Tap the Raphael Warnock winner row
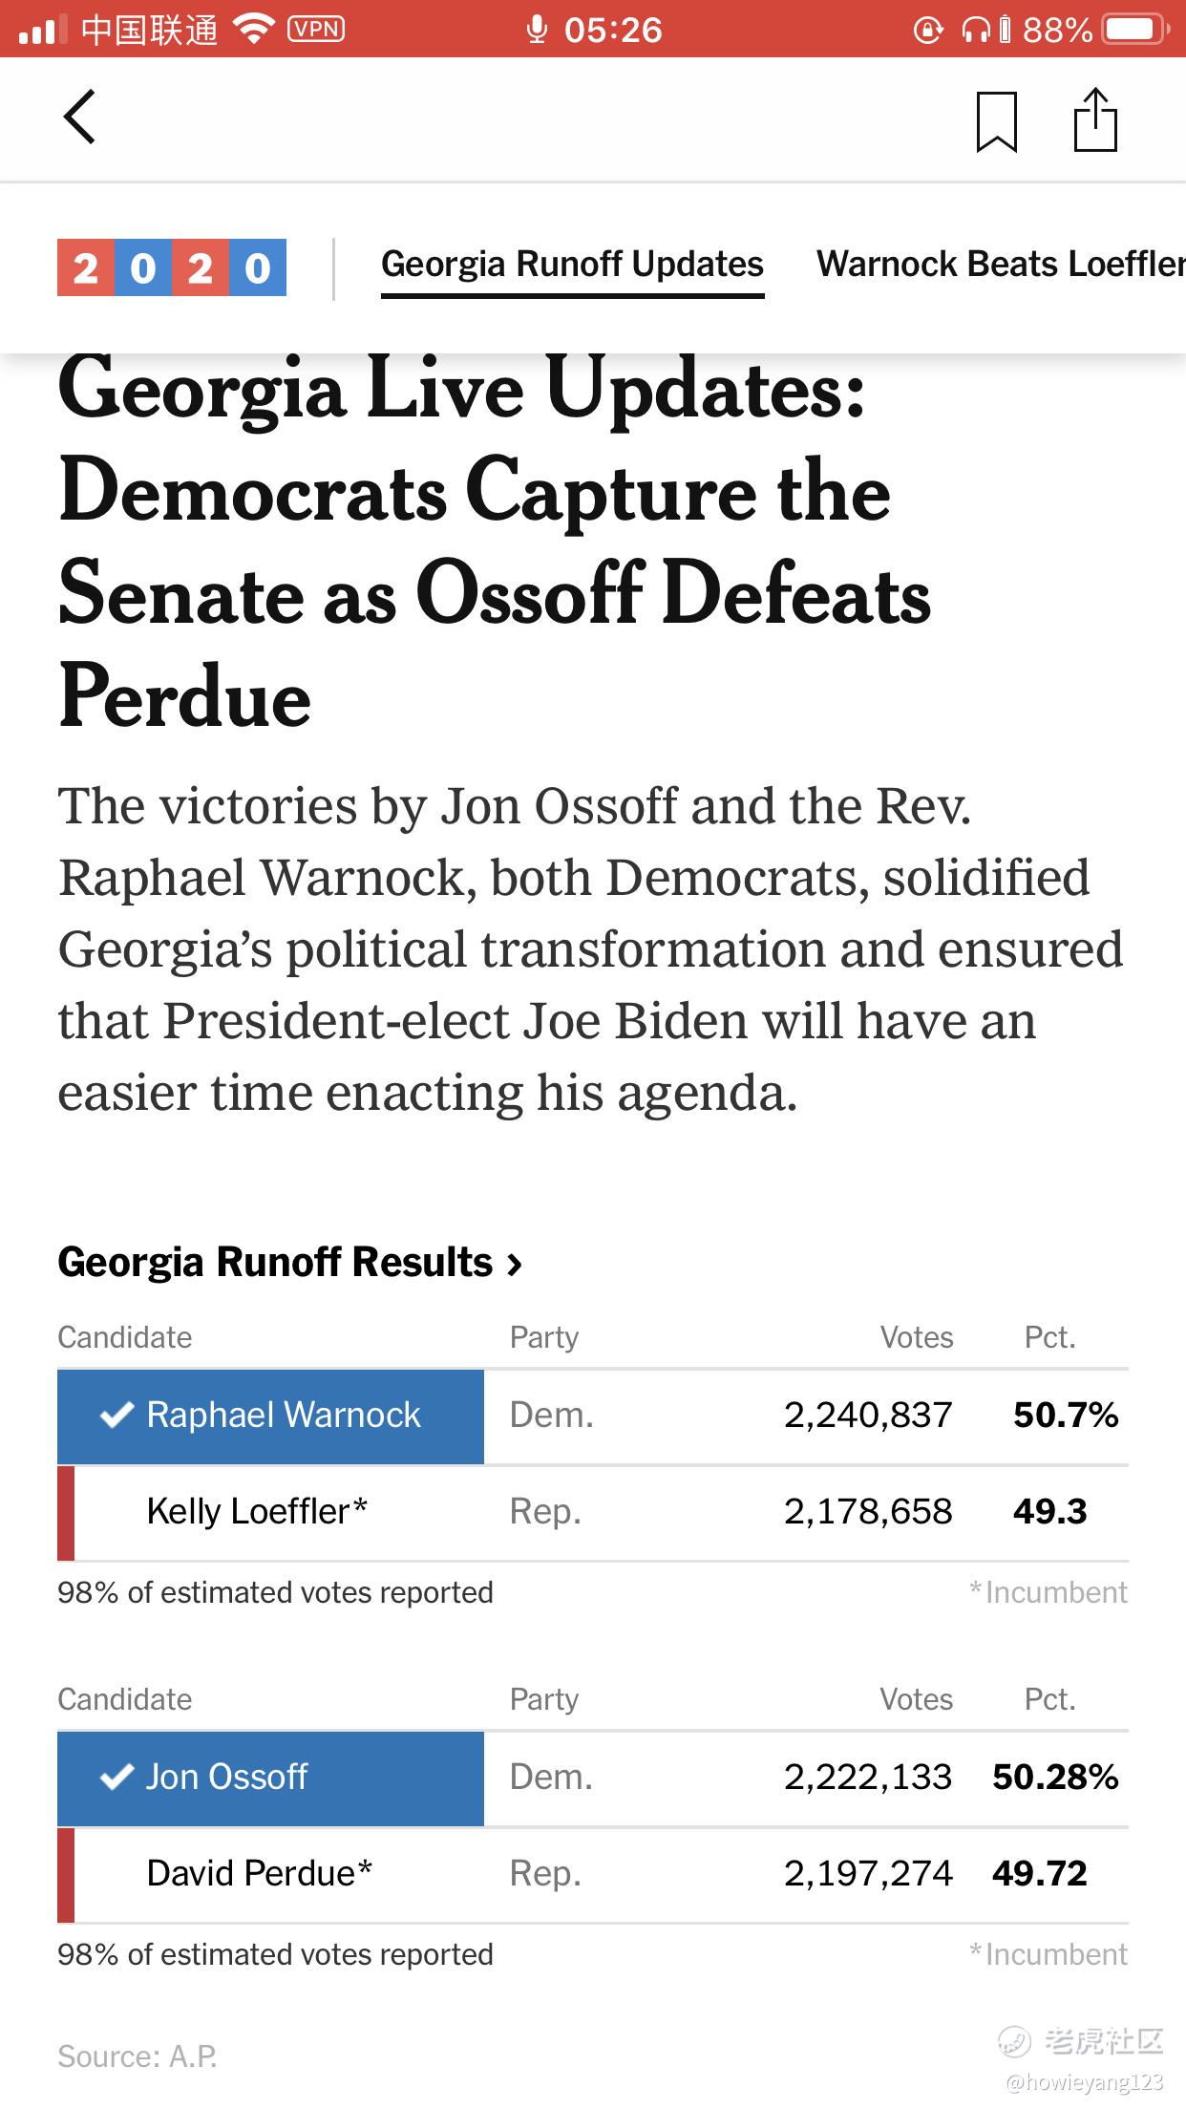Screen dimensions: 1186x2109 point(270,1416)
